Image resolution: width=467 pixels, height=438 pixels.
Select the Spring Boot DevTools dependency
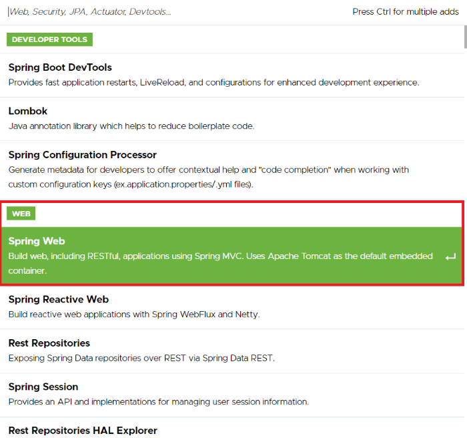pos(232,75)
